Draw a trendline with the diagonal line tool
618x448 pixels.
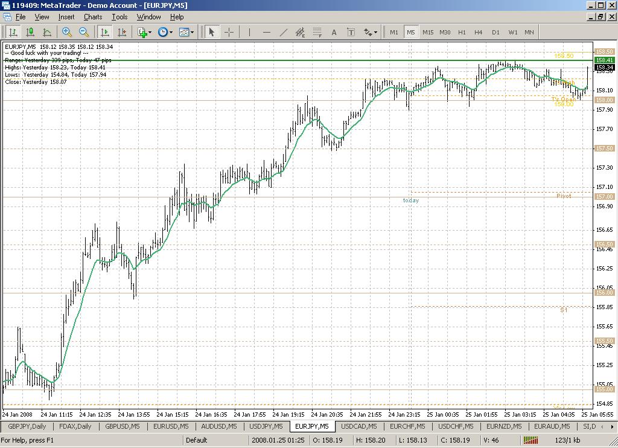pos(284,32)
